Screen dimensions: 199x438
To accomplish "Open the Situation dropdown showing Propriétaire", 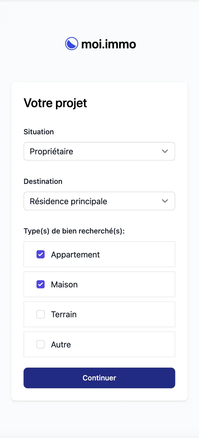I will (x=99, y=151).
